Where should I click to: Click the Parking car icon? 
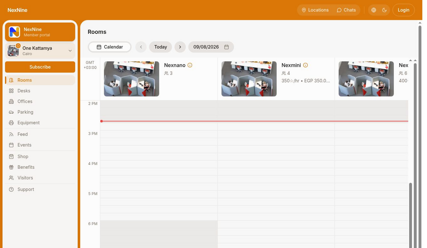coord(11,112)
